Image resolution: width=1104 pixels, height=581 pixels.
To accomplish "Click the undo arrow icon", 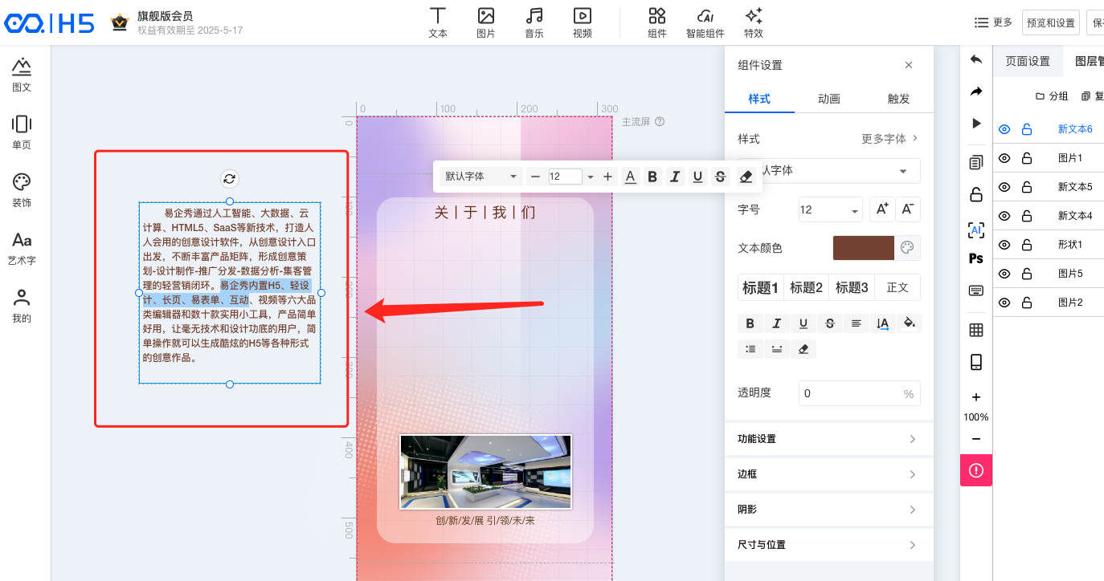I will click(x=976, y=59).
